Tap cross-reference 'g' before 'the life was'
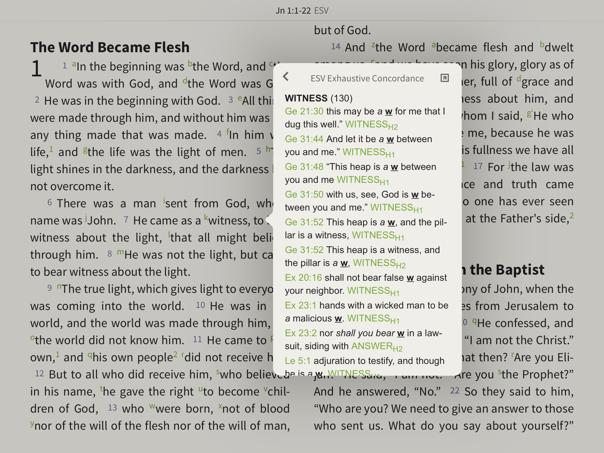This screenshot has height=453, width=604. click(x=85, y=150)
